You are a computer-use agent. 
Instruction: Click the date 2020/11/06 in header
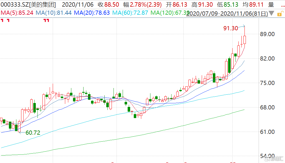tap(78, 4)
